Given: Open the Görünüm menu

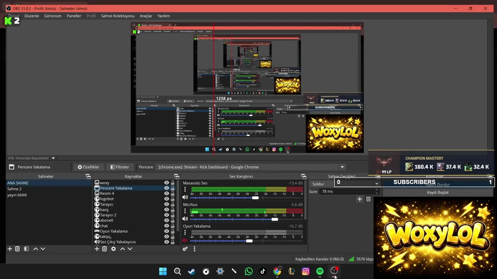Looking at the screenshot, I should (53, 16).
